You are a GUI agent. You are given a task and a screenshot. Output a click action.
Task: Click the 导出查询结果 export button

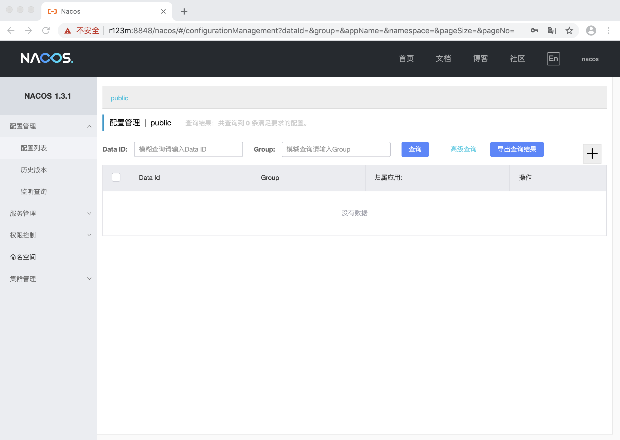click(517, 149)
